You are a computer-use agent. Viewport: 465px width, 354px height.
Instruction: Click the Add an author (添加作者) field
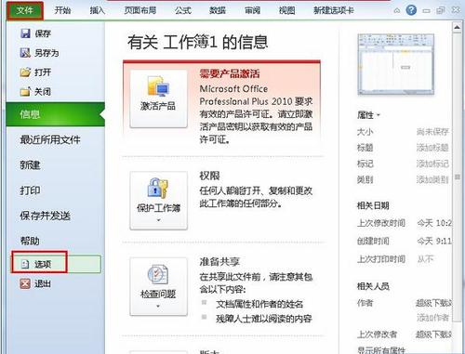(x=432, y=317)
